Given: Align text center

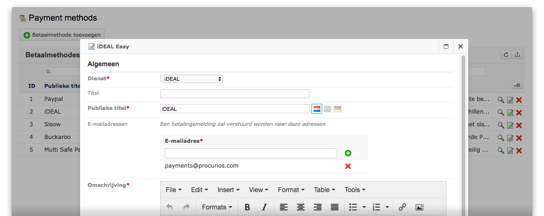Looking at the screenshot, I should [x=301, y=207].
